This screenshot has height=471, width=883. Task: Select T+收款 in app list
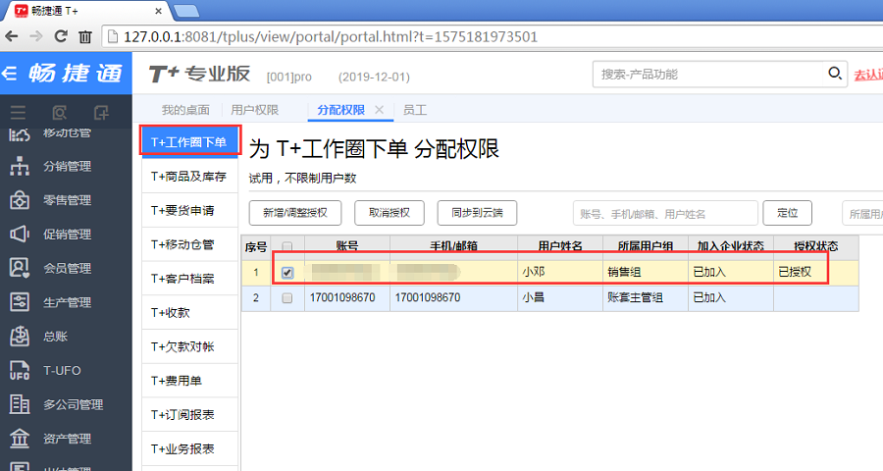coord(189,313)
